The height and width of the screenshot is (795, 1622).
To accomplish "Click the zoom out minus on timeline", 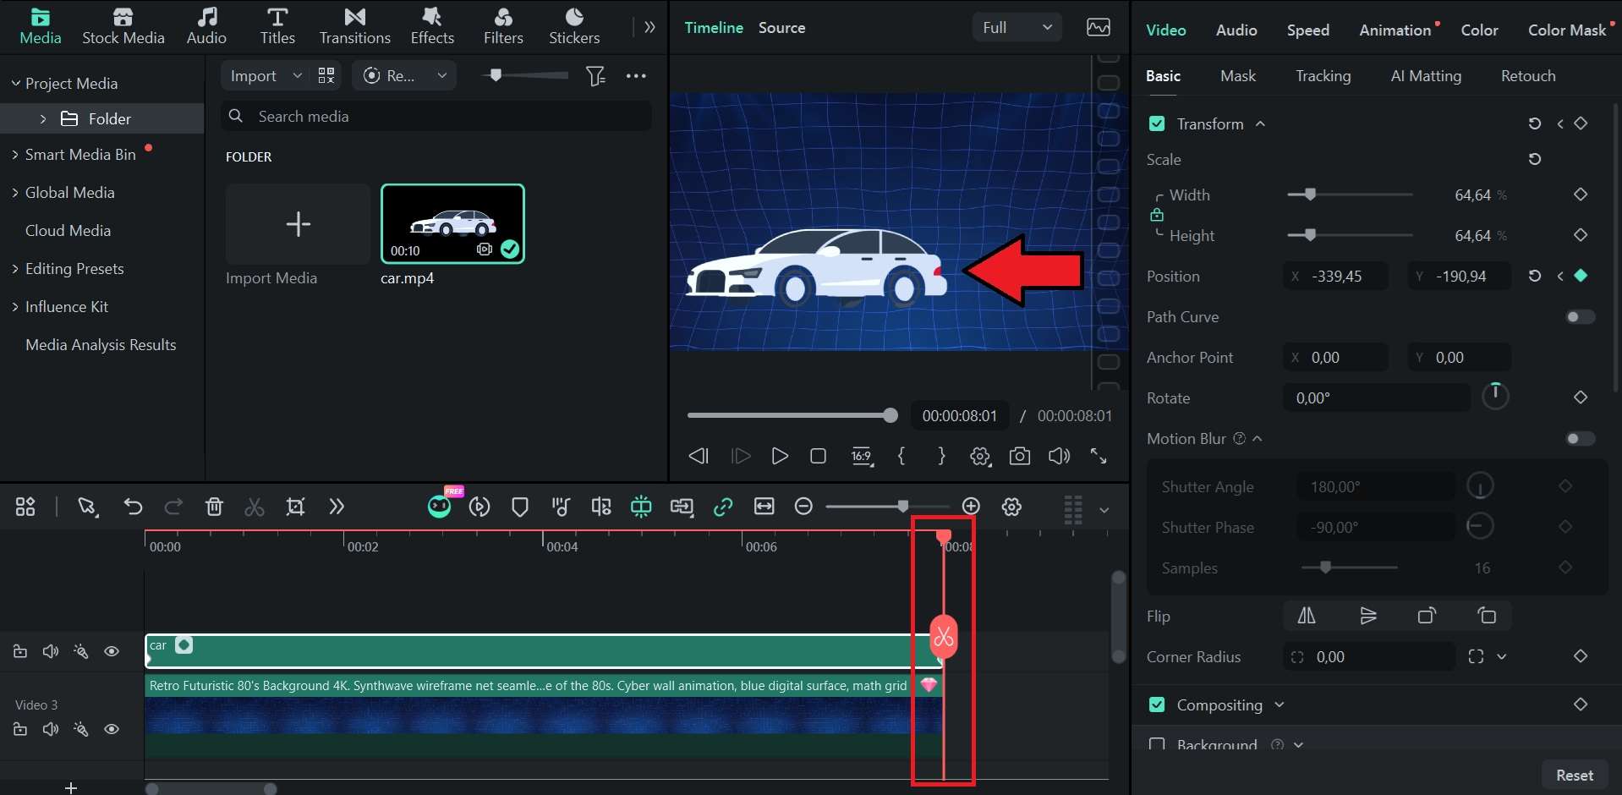I will click(x=803, y=507).
